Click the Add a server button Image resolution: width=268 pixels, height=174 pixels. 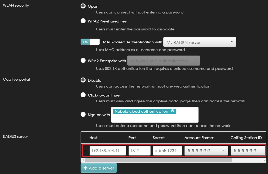99,168
